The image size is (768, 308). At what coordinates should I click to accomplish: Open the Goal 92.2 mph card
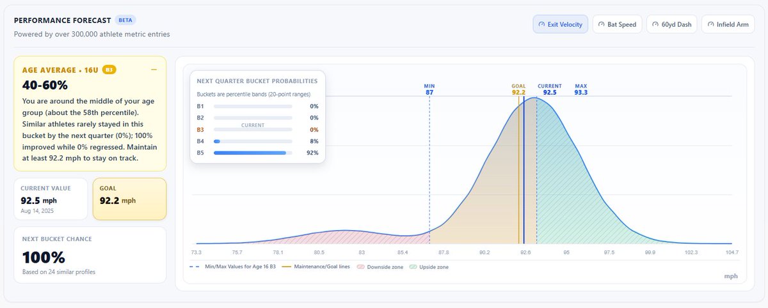129,199
